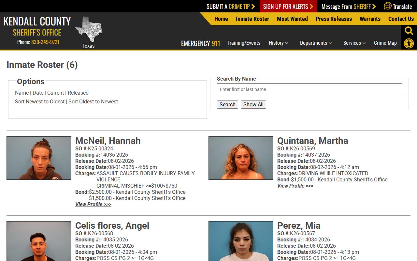Screen dimensions: 417x261
Task: Click the Show All button
Action: coord(253,105)
